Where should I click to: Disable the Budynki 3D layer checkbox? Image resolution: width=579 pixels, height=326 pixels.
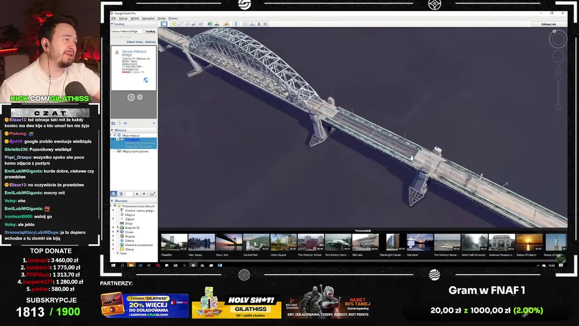pyautogui.click(x=118, y=227)
